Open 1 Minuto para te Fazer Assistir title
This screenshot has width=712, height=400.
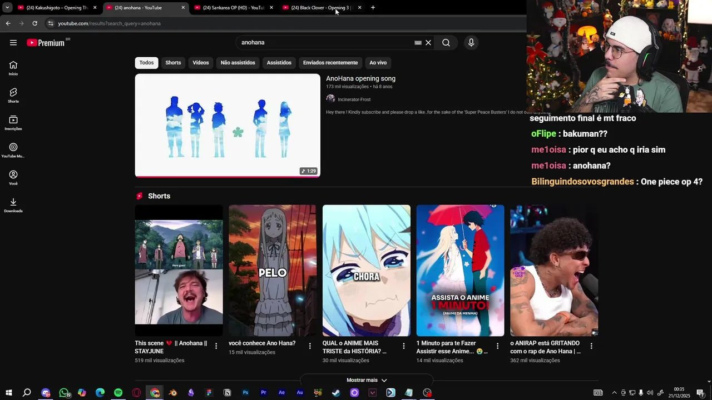(452, 347)
